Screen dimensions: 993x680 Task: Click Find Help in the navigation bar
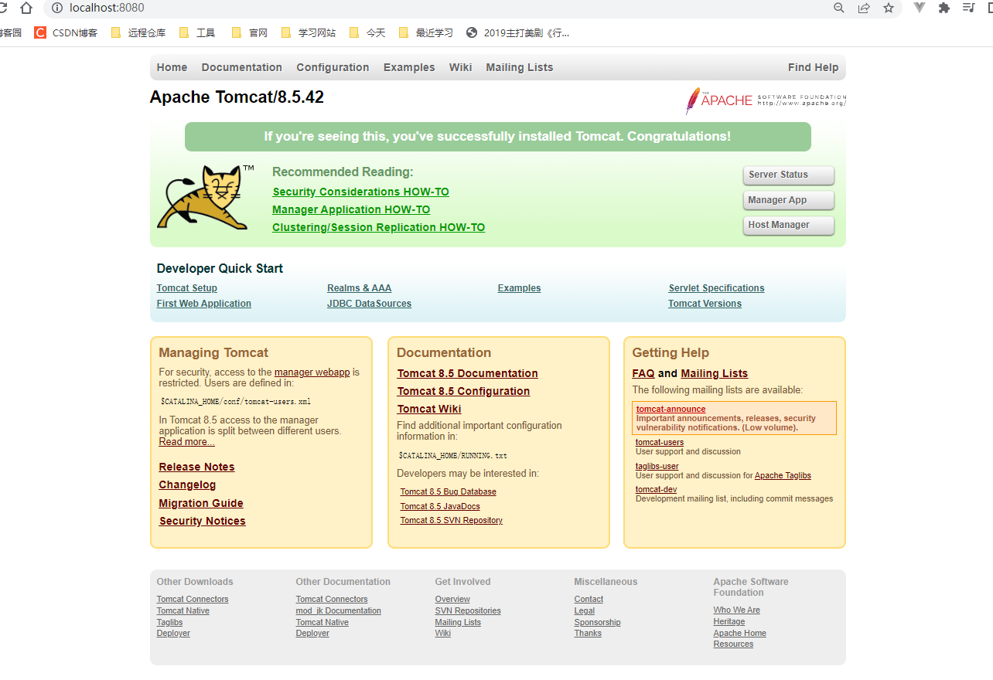(x=813, y=67)
